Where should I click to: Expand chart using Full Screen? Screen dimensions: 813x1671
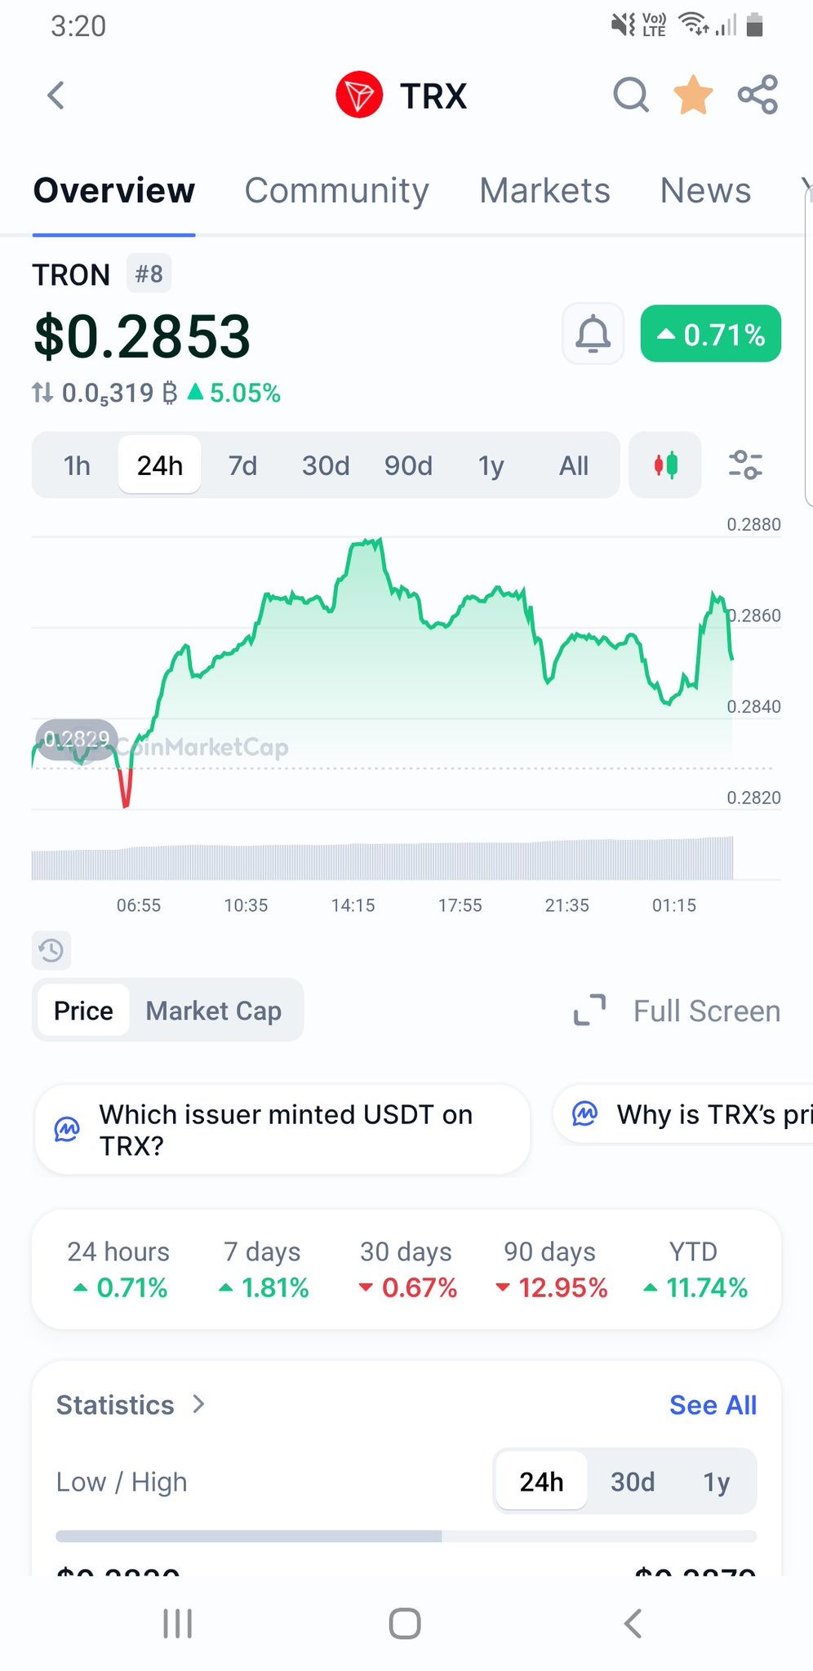click(677, 1011)
